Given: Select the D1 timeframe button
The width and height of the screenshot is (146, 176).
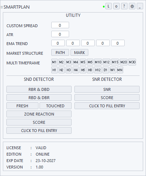Looking at the screenshot, I should point(106,70).
